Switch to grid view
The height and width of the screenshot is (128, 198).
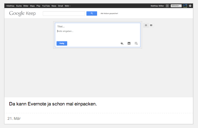pyautogui.click(x=151, y=25)
